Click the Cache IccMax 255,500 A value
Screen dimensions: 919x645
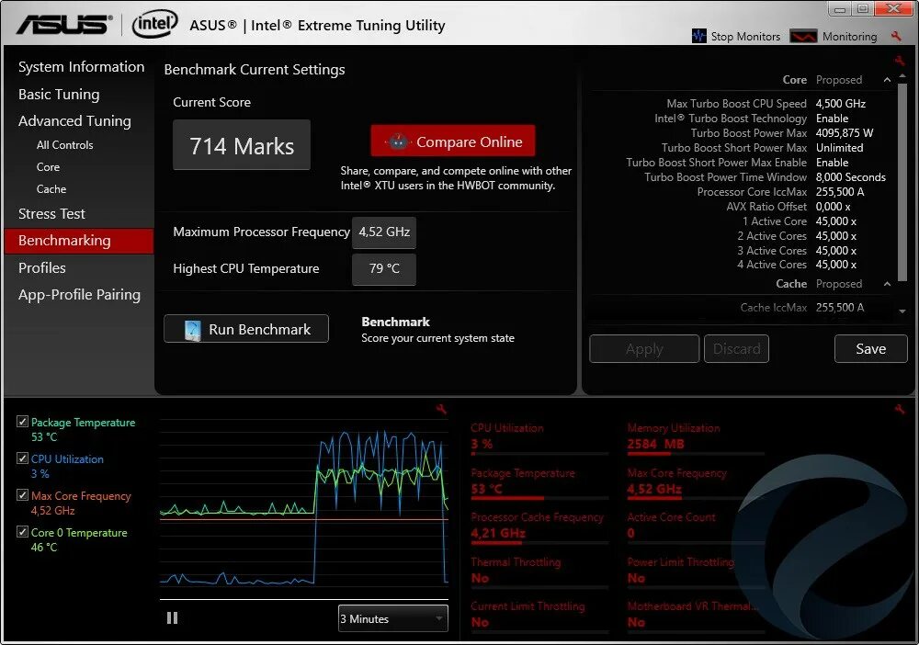839,308
